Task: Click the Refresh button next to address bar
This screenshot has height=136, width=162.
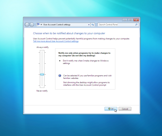Action: click(x=93, y=25)
